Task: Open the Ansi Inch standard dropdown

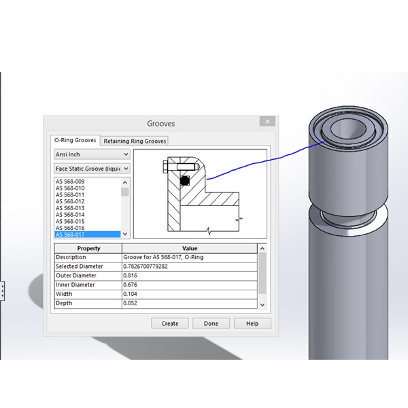Action: pyautogui.click(x=91, y=154)
